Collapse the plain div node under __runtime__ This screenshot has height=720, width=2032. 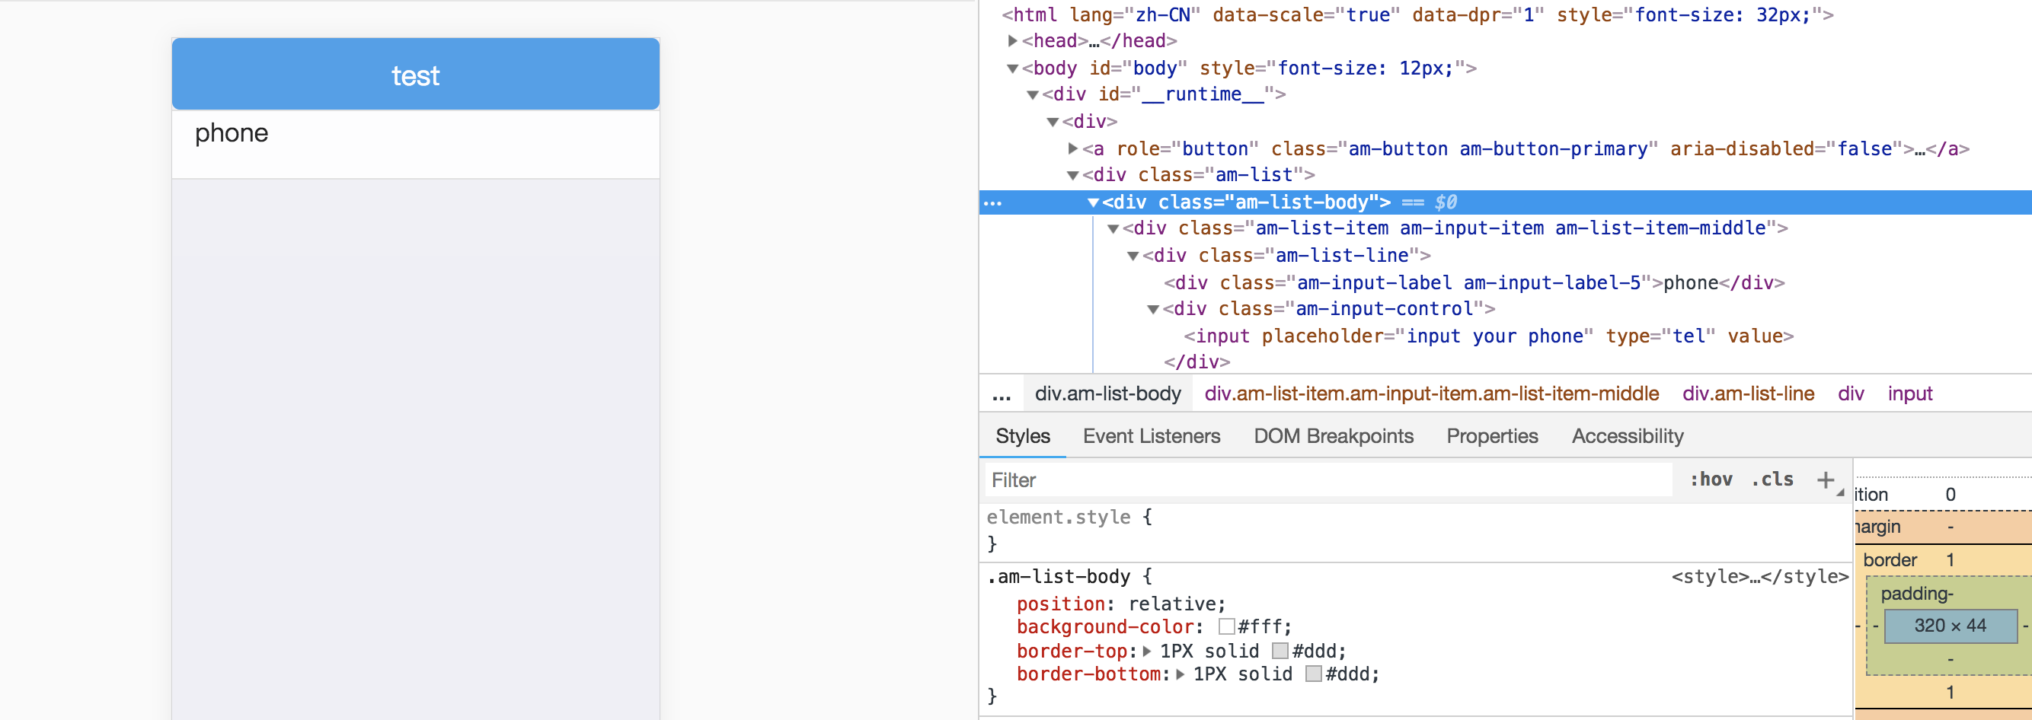click(x=1053, y=122)
